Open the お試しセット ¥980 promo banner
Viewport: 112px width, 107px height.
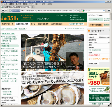point(99,76)
